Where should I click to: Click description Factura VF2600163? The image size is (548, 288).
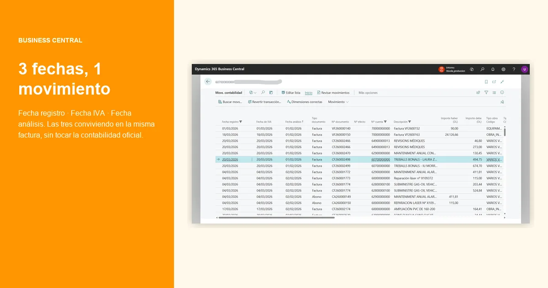[406, 135]
